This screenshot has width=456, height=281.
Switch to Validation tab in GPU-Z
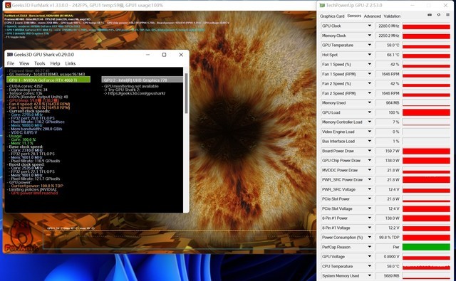[x=392, y=16]
